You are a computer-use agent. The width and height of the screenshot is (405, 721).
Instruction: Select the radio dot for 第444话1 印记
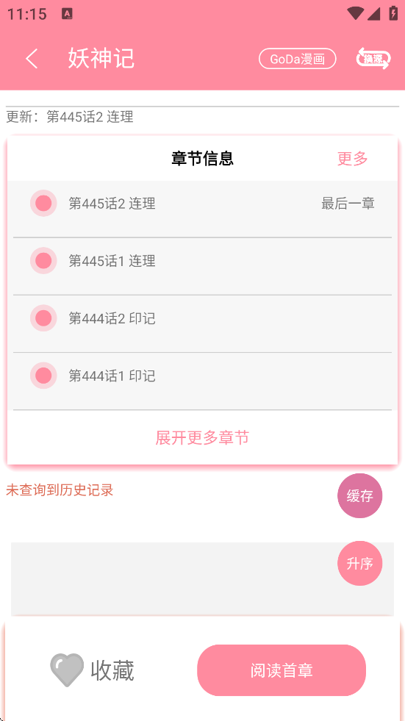tap(43, 376)
